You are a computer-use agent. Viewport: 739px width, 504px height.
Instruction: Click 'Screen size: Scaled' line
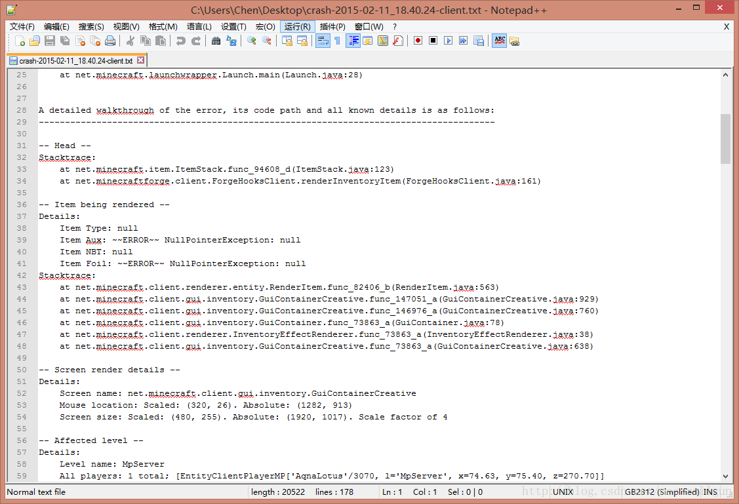pyautogui.click(x=254, y=417)
